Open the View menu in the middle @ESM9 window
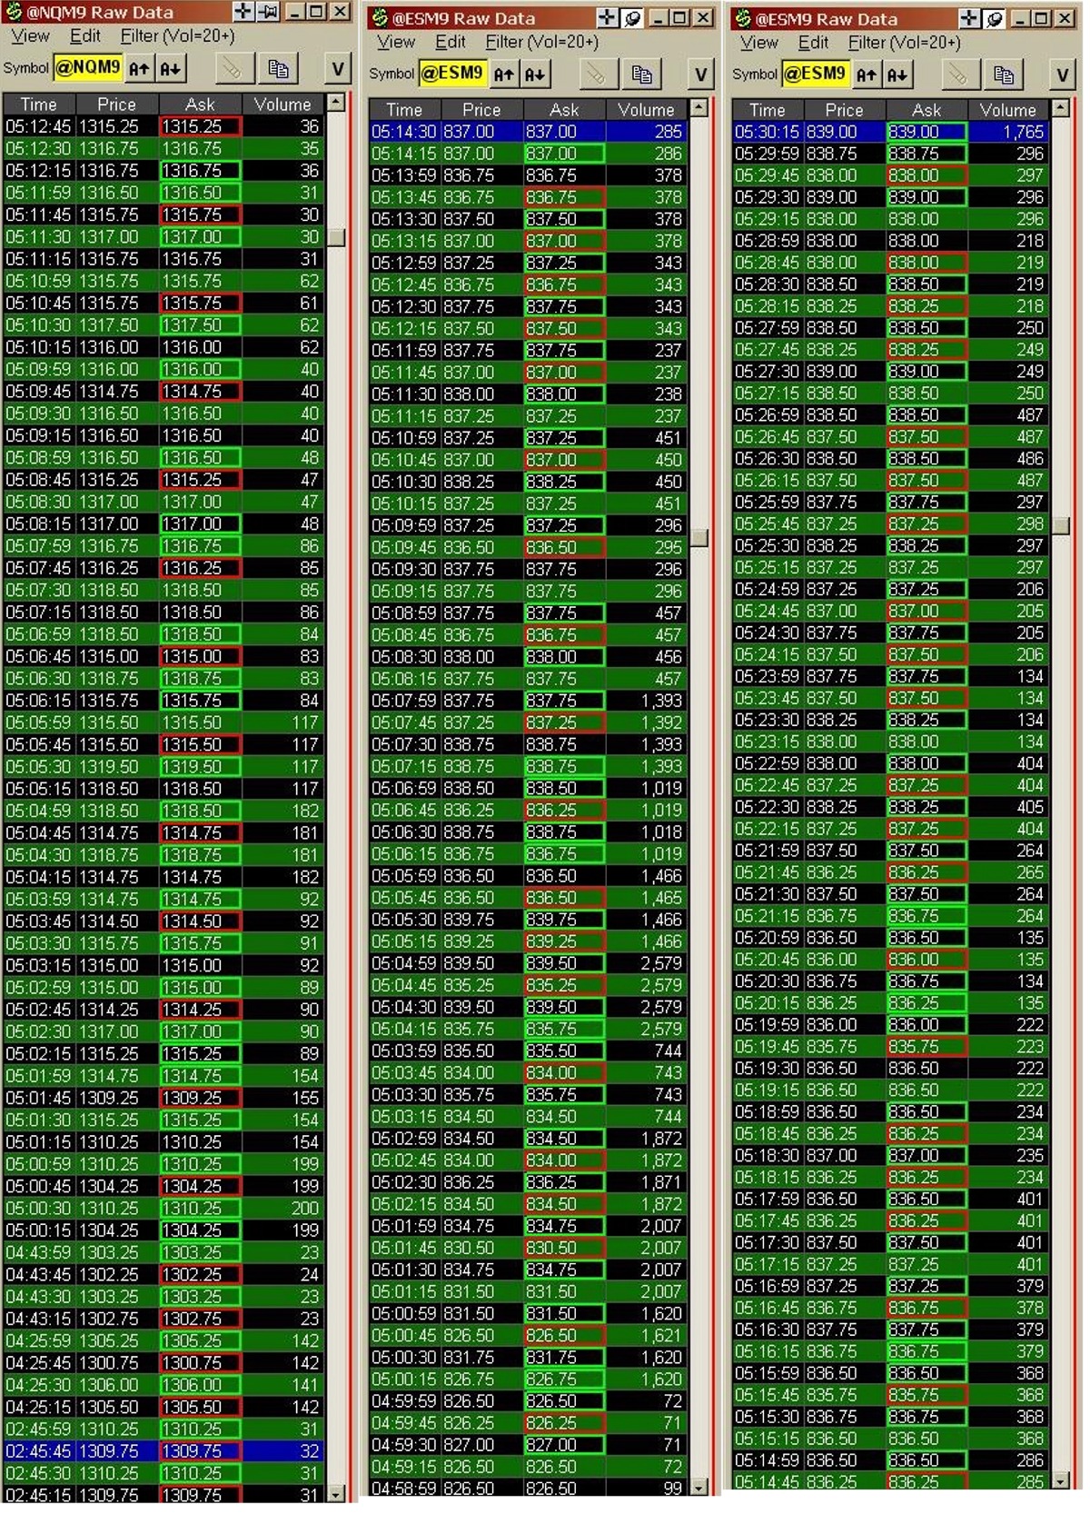Image resolution: width=1090 pixels, height=1534 pixels. tap(396, 43)
